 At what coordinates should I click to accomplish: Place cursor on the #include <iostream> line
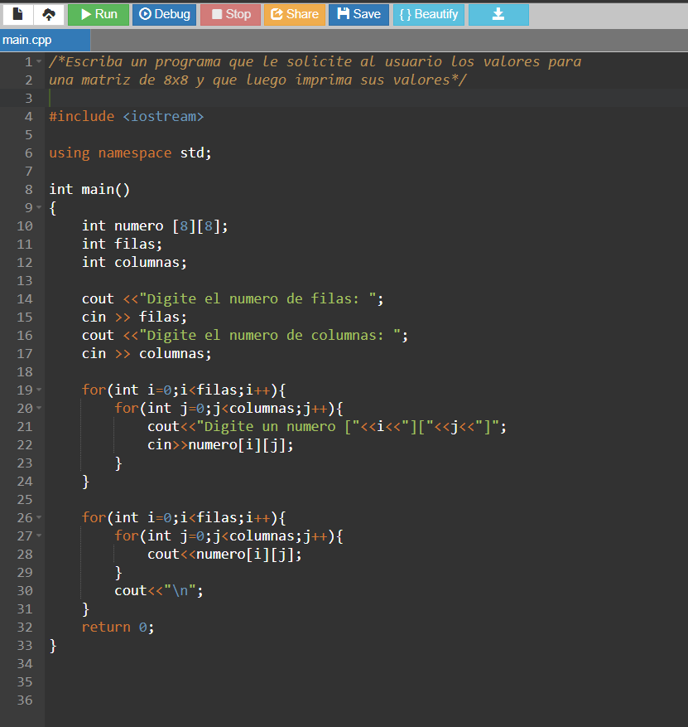click(x=126, y=117)
